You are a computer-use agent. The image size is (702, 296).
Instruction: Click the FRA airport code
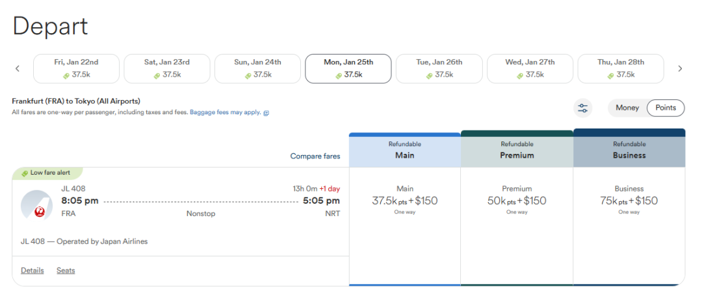pyautogui.click(x=68, y=214)
